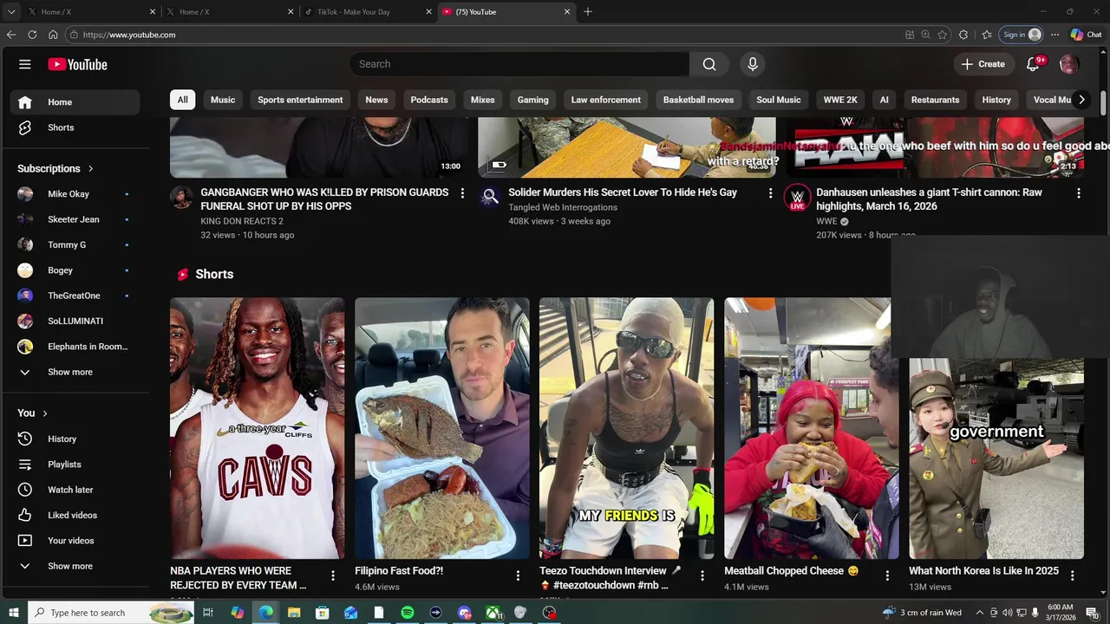The width and height of the screenshot is (1110, 624).
Task: Open Playlists in the sidebar
Action: [x=75, y=465]
